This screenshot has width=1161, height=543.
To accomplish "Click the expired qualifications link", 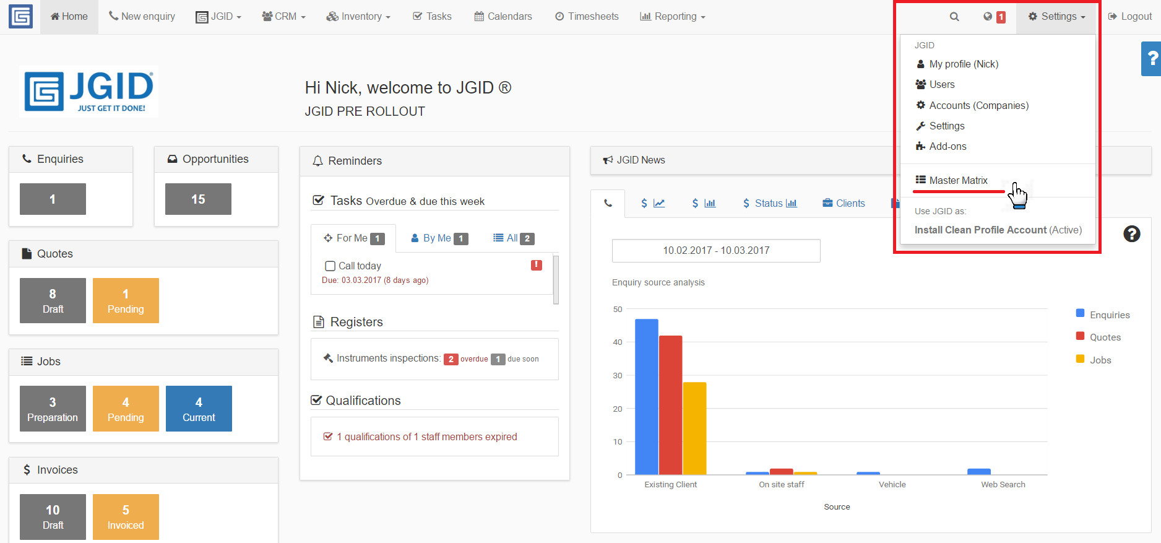I will (427, 437).
